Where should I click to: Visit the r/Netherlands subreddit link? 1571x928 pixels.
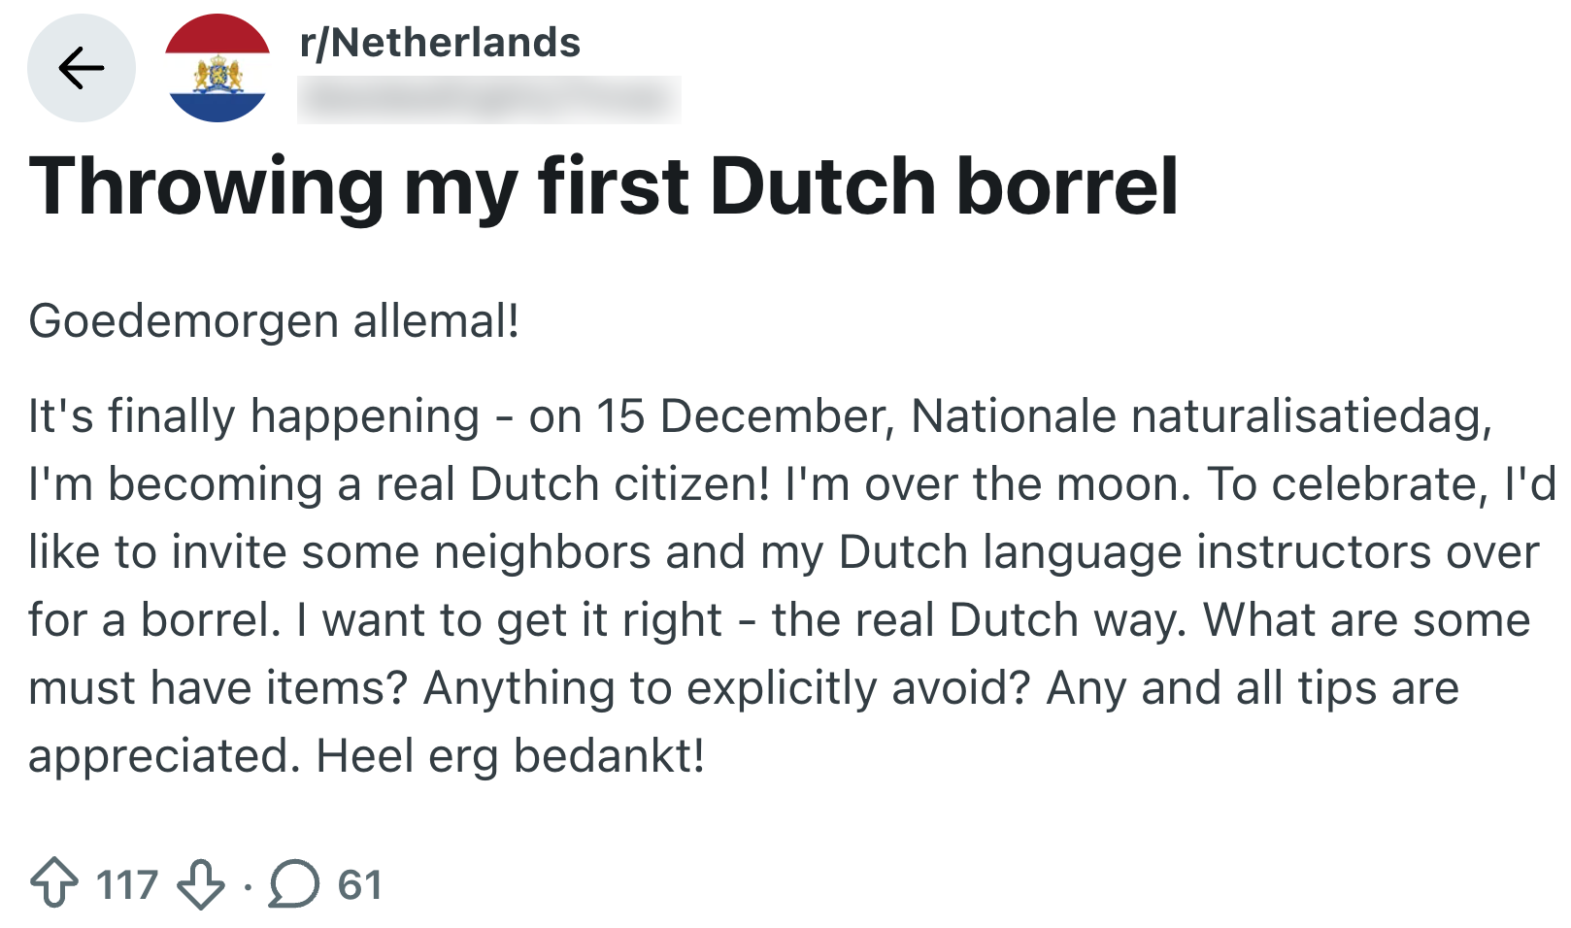coord(440,43)
